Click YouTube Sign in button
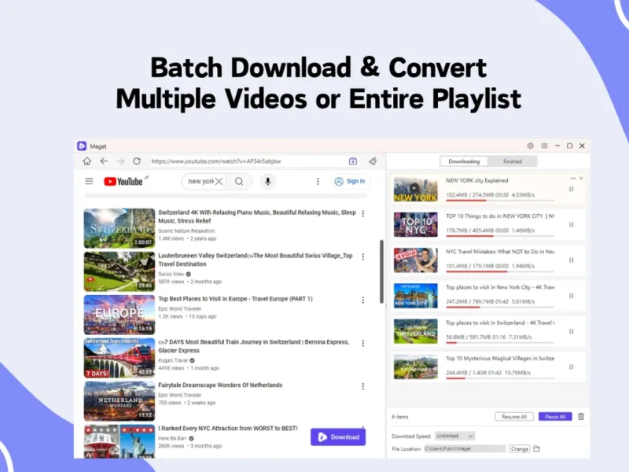Screen dimensions: 629x472 (x=350, y=182)
